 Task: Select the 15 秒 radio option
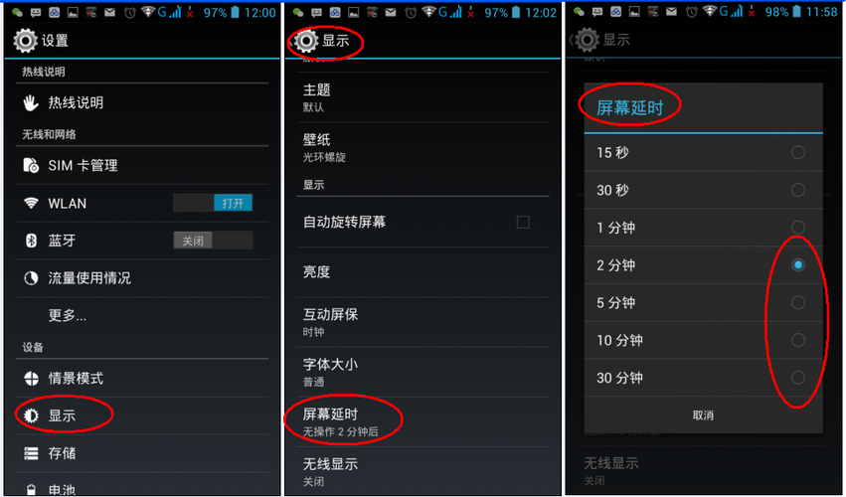(x=798, y=153)
